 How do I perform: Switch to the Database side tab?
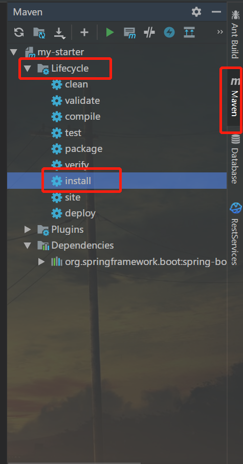pos(235,159)
